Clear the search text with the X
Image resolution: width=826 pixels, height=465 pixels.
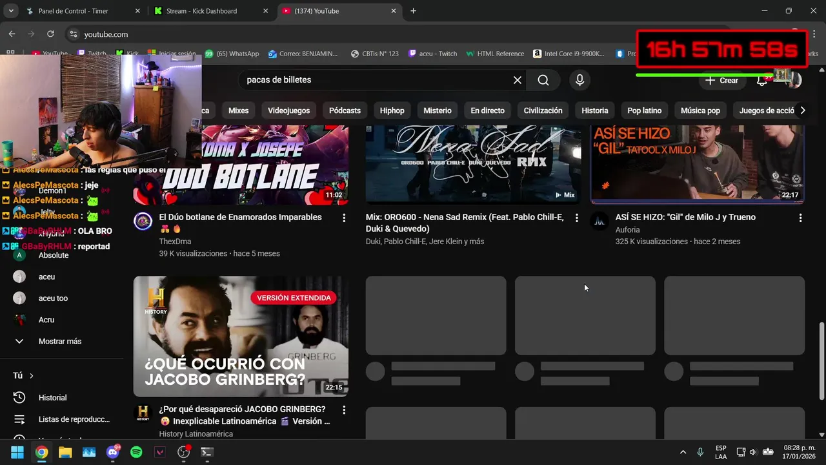click(517, 80)
